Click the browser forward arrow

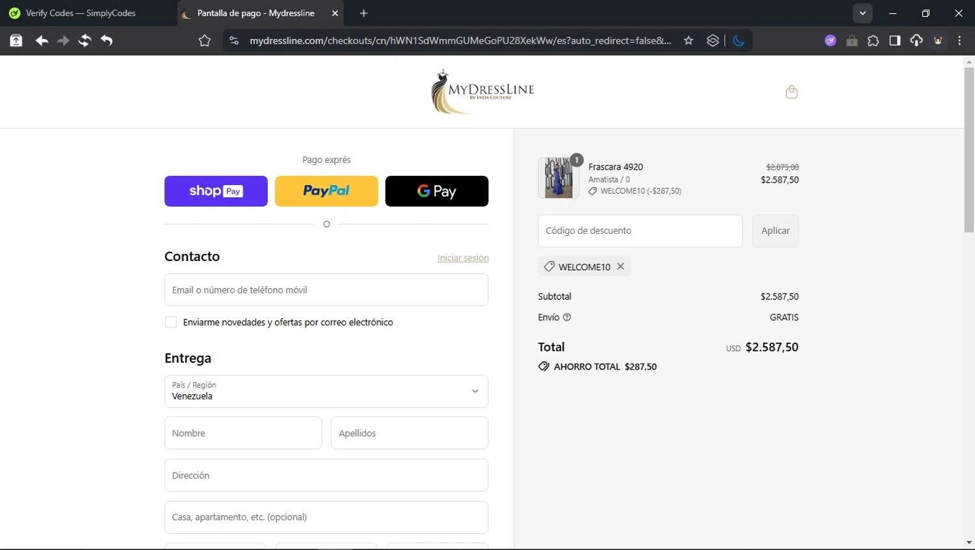[x=63, y=40]
